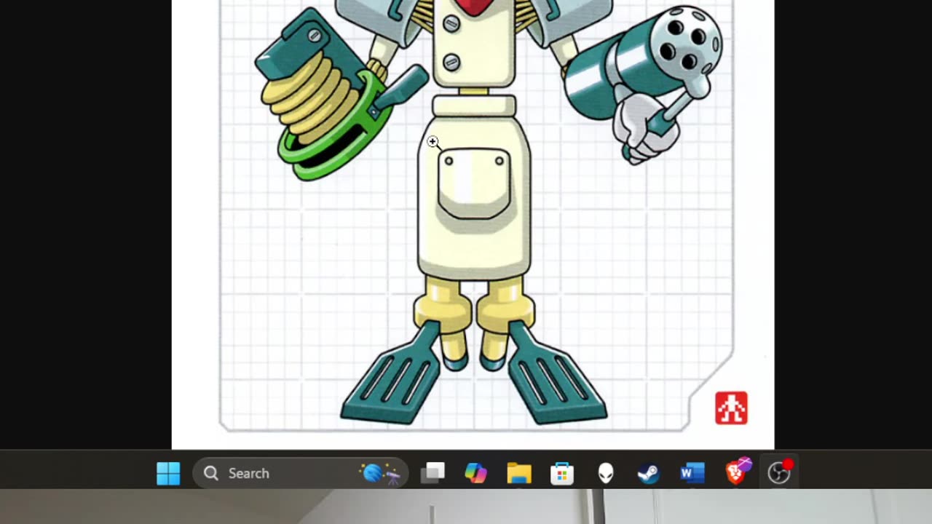Click the robot's chest pocket panel
Image resolution: width=932 pixels, height=524 pixels.
point(474,183)
